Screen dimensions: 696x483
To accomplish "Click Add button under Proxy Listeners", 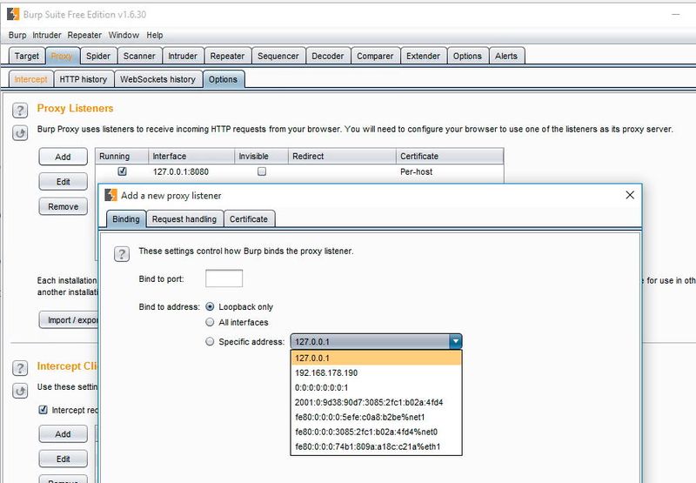I will pyautogui.click(x=63, y=157).
